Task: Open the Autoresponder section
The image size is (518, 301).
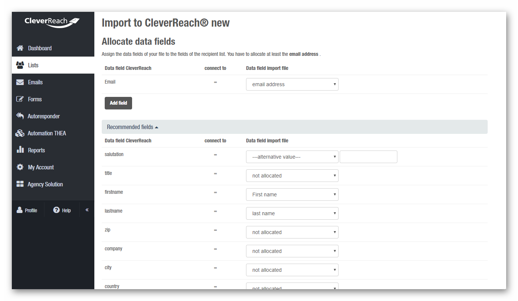Action: point(53,116)
